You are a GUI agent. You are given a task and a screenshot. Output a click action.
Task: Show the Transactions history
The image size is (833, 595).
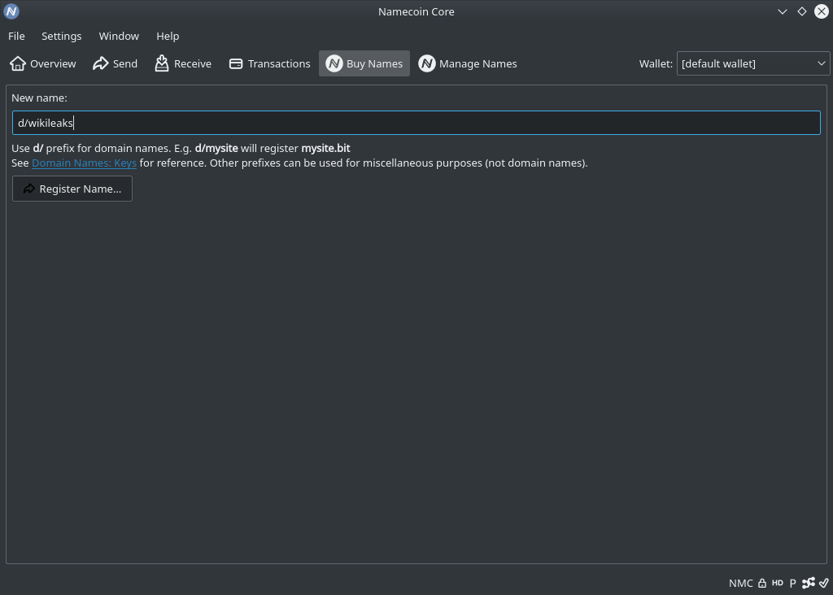click(269, 63)
